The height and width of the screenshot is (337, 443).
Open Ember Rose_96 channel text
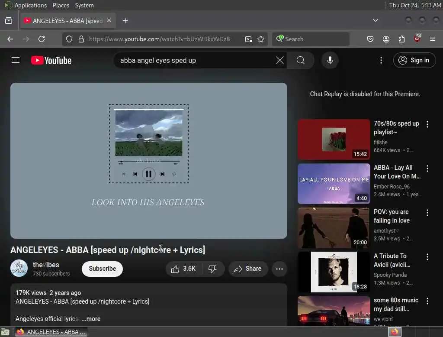point(392,186)
